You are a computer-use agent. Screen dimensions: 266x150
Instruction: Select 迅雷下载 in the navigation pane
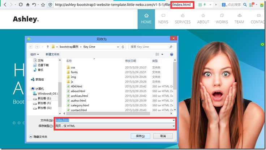point(41,65)
